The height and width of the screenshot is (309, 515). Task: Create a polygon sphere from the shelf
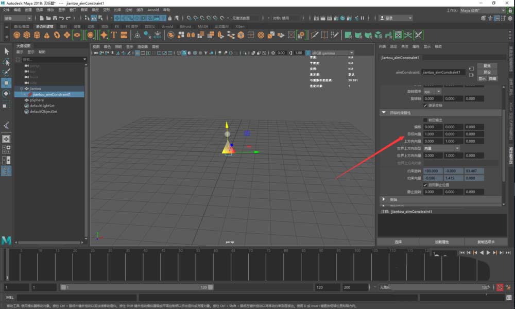[x=16, y=35]
